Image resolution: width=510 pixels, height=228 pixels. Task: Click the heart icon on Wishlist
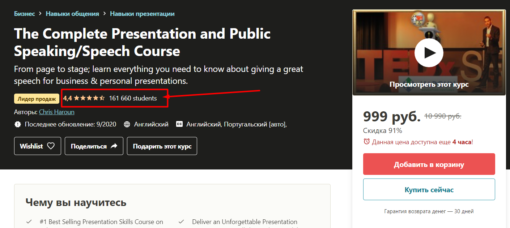pos(51,146)
